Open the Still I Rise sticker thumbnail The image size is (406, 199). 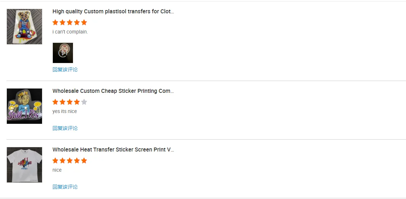(x=24, y=106)
